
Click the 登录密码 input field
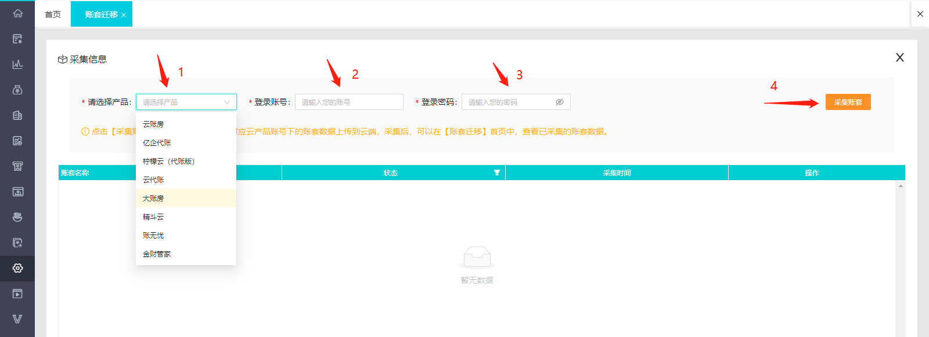[516, 102]
